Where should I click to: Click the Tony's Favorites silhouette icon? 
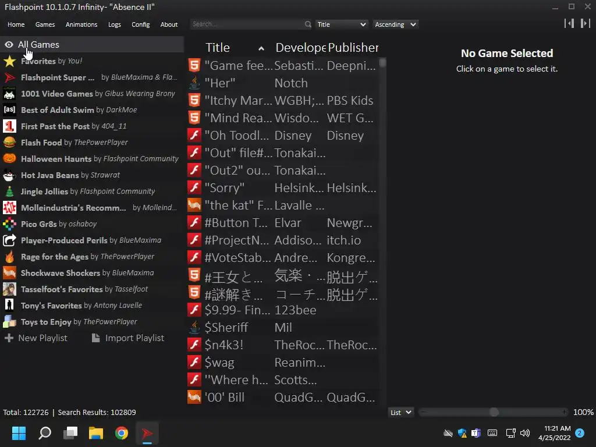pos(9,306)
